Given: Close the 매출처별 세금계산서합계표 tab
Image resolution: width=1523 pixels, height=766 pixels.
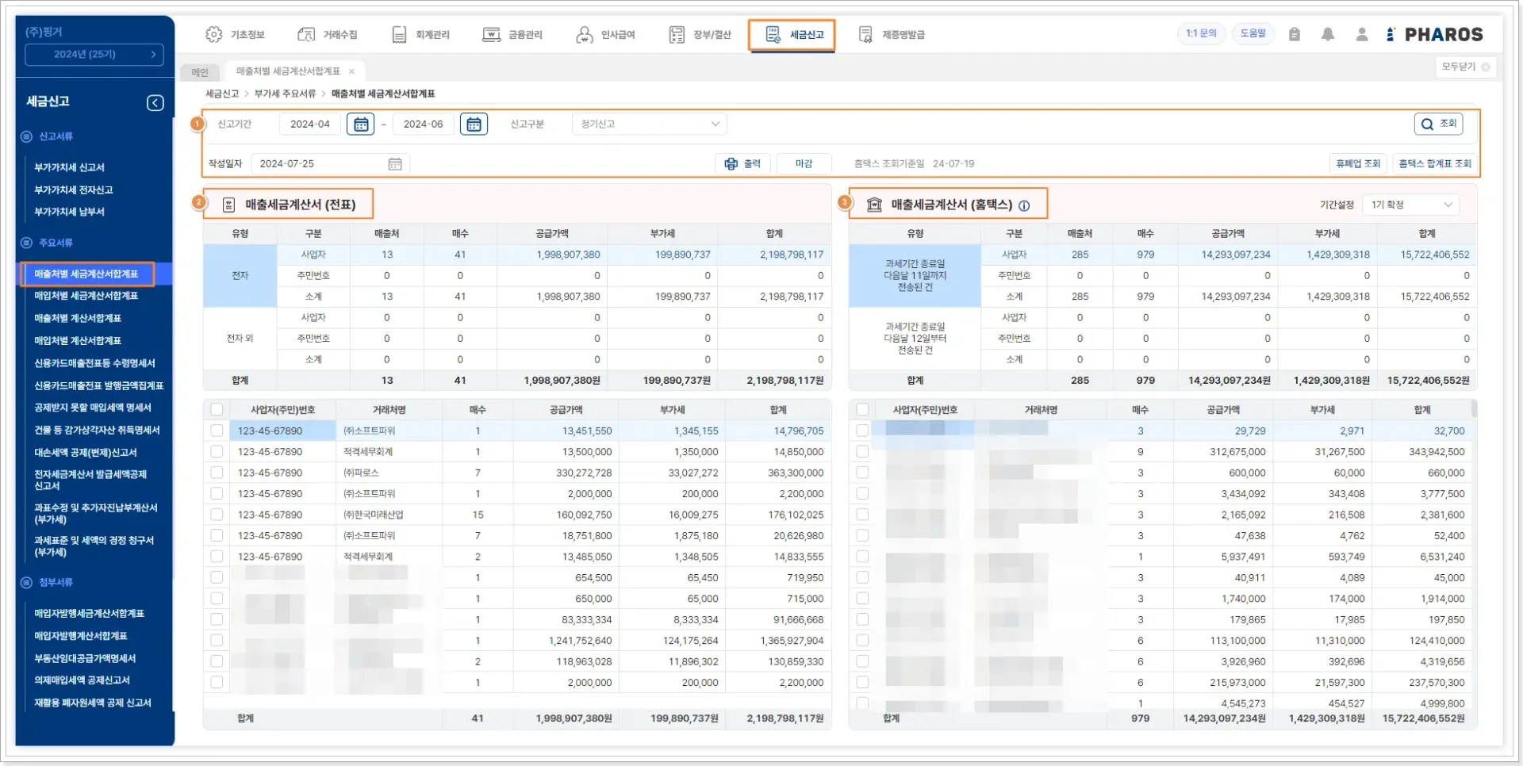Looking at the screenshot, I should [x=351, y=71].
